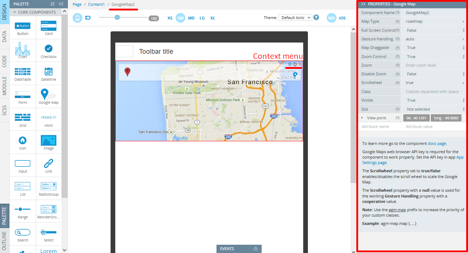The width and height of the screenshot is (468, 253).
Task: Open the CODE side tab
Action: pyautogui.click(x=5, y=61)
